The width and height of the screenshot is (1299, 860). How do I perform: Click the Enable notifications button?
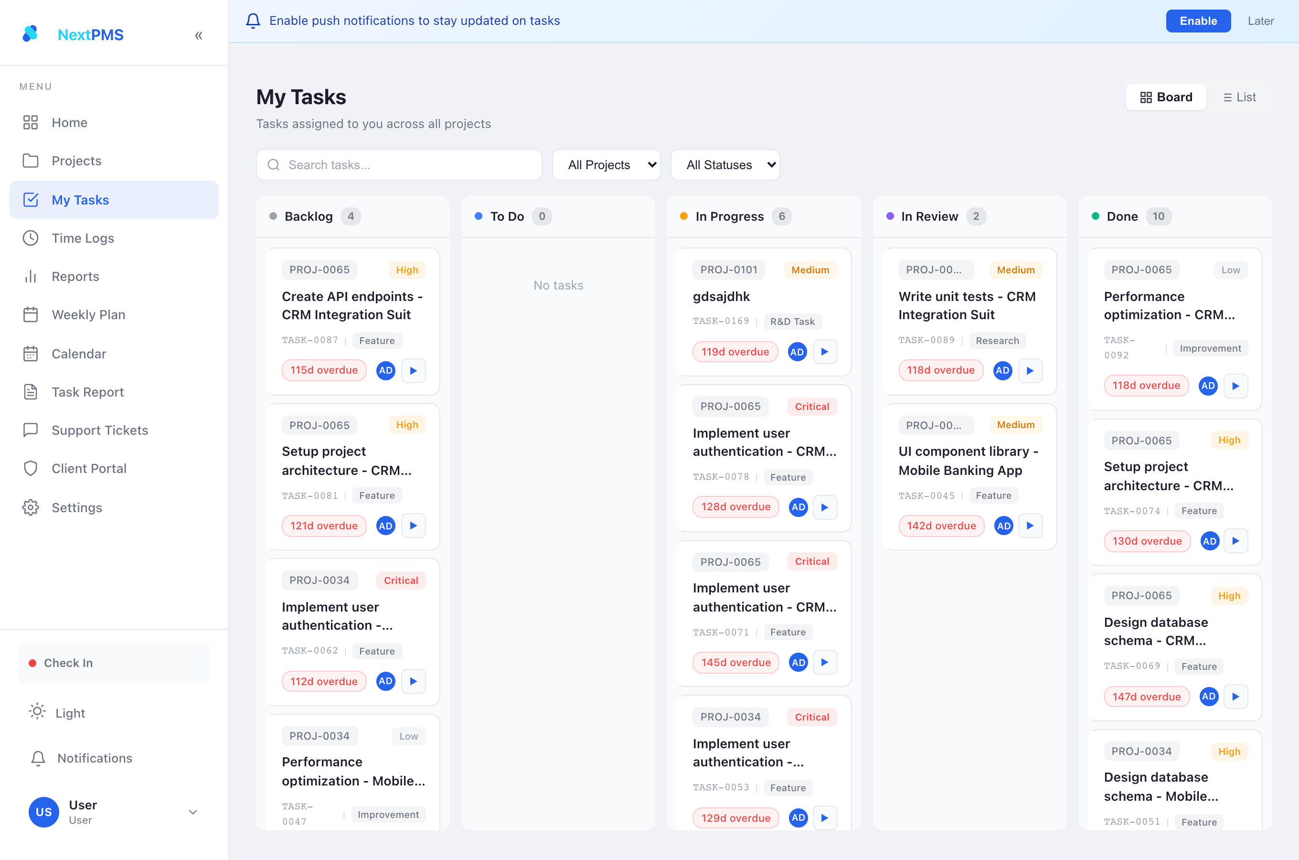(1198, 21)
